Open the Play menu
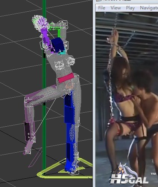The width and height of the screenshot is (158, 187). pos(130,8)
